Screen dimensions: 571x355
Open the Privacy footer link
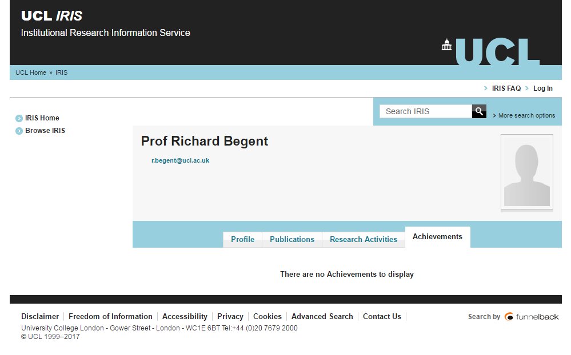tap(230, 316)
